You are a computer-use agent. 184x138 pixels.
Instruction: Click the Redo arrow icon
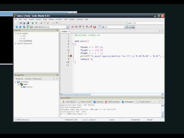[36, 23]
